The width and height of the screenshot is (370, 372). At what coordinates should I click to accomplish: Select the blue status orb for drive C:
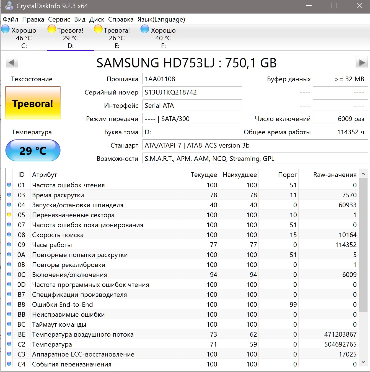pos(6,29)
